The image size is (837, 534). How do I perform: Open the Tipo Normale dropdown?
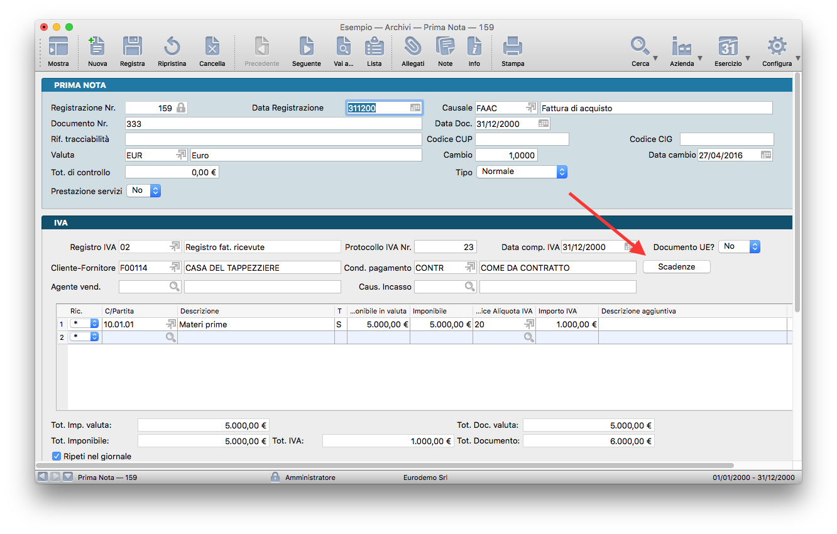tap(522, 172)
